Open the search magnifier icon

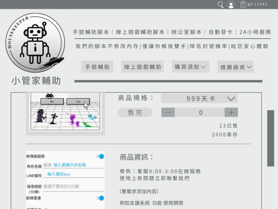(221, 5)
